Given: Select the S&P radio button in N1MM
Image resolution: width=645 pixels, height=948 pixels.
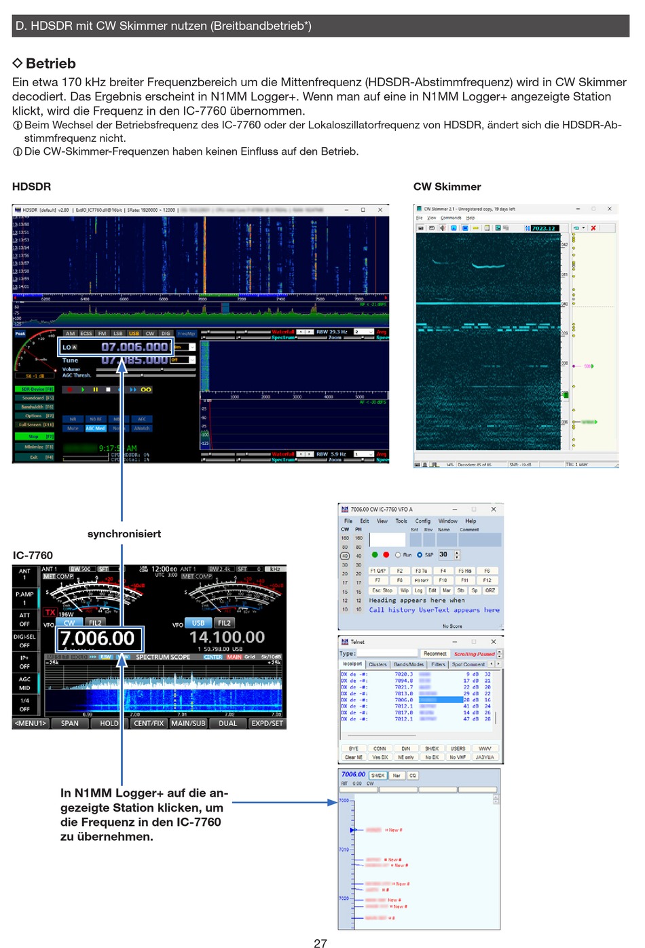Looking at the screenshot, I should pyautogui.click(x=420, y=554).
